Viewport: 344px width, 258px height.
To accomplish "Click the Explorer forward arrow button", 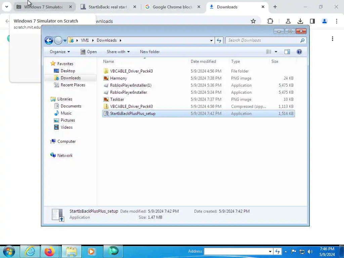I will click(58, 40).
